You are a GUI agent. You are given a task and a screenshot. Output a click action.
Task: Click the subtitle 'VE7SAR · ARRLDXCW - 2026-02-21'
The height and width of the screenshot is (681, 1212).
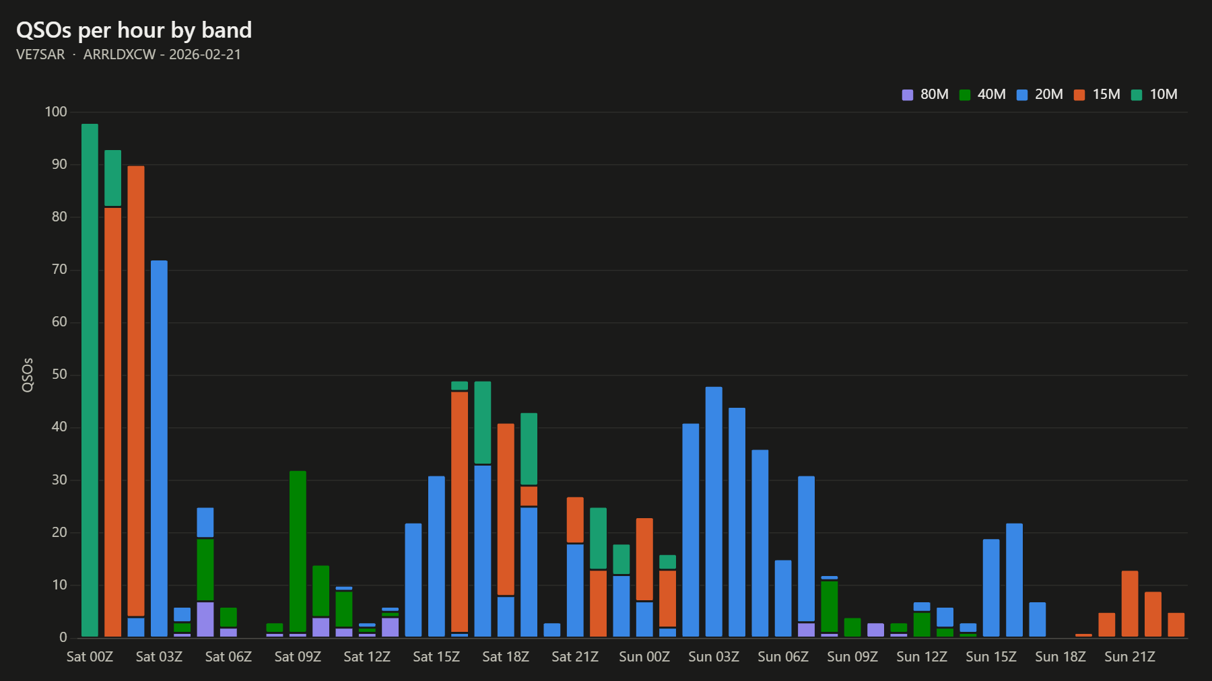click(x=129, y=55)
